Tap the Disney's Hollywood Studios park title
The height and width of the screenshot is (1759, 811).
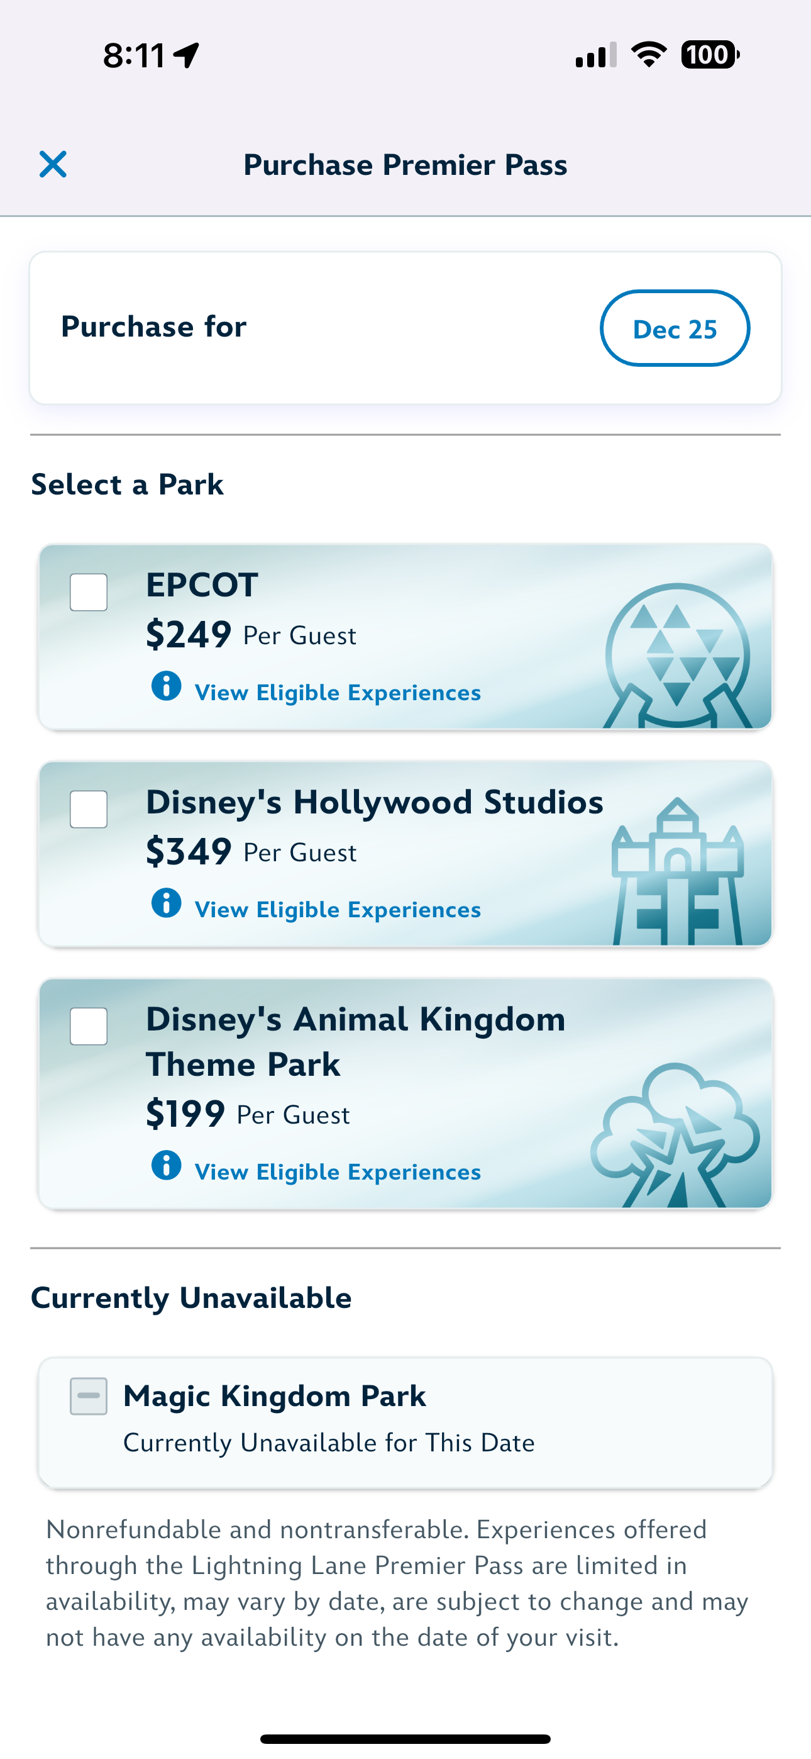click(374, 802)
